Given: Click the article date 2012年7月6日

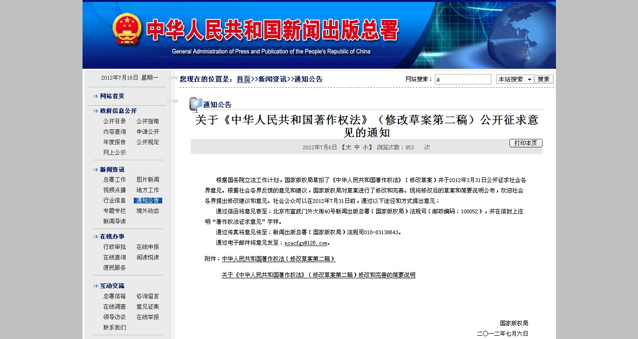Looking at the screenshot, I should point(320,147).
